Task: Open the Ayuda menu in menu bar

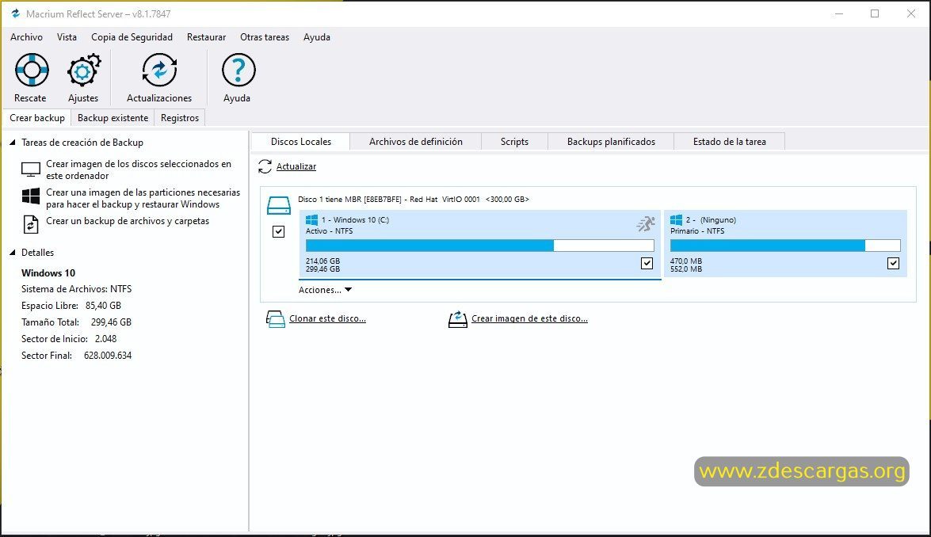Action: (317, 36)
